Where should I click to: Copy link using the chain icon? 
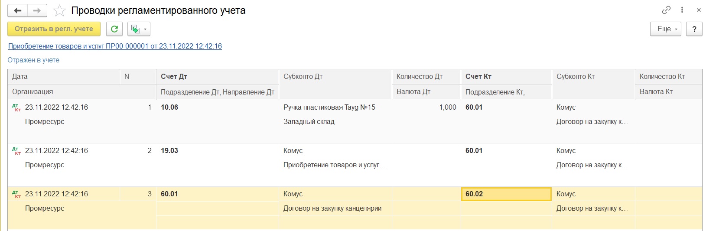point(667,10)
